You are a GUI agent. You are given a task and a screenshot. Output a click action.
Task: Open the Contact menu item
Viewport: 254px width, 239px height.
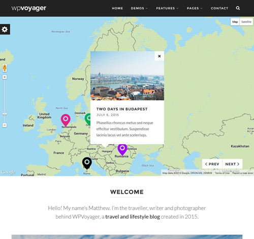[219, 8]
